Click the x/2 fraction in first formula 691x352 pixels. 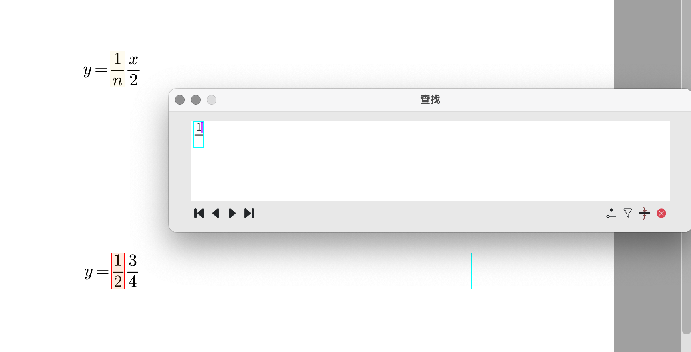(133, 69)
